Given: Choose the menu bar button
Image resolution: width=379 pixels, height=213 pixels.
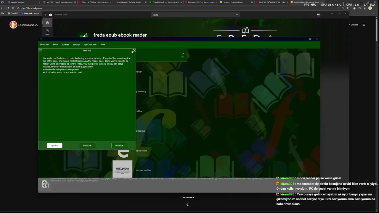Looking at the screenshot, I should (x=87, y=145).
